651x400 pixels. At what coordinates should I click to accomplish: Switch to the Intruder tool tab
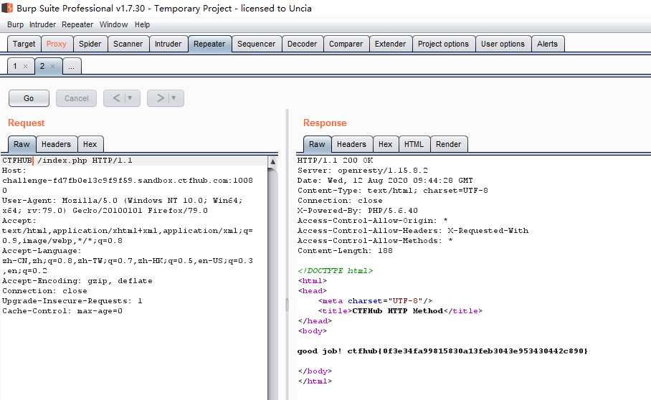click(x=168, y=44)
